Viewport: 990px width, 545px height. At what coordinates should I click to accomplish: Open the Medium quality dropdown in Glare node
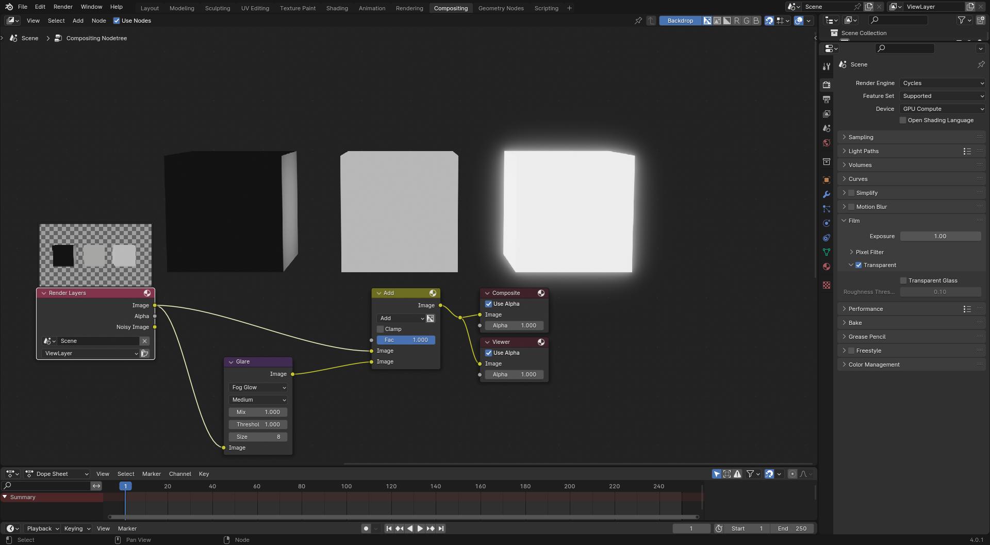coord(258,400)
